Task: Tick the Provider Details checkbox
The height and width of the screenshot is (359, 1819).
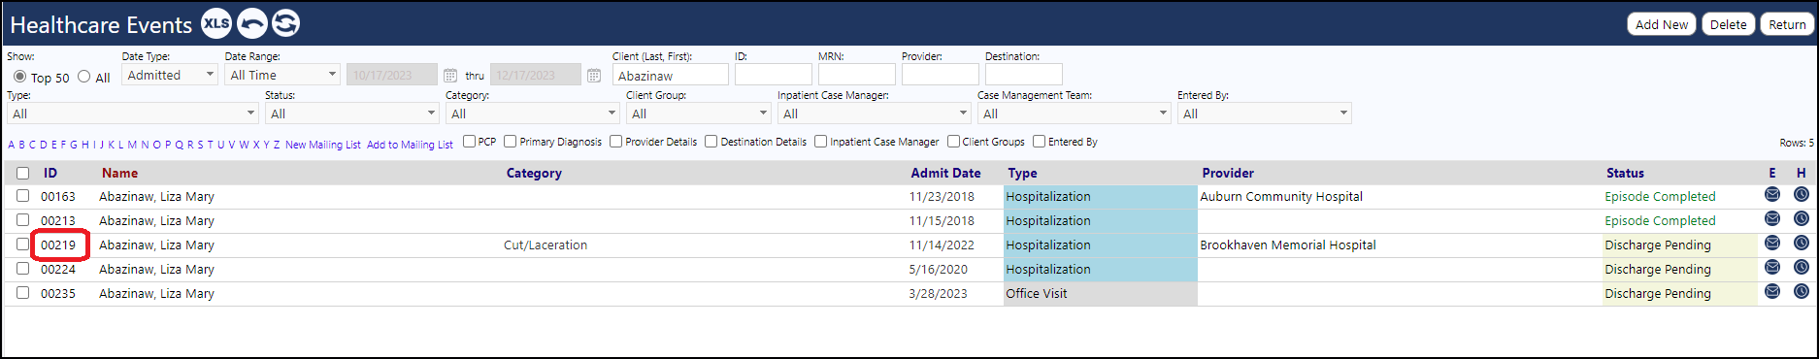Action: coord(616,142)
